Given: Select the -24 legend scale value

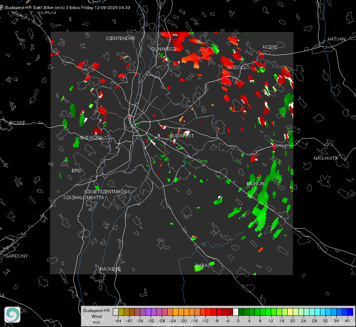Looking at the screenshot, I should [172, 321].
